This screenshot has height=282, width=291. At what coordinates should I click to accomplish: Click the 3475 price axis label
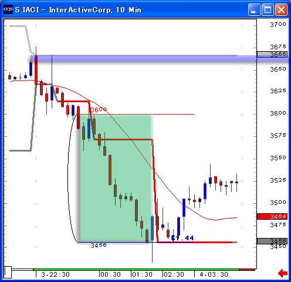[x=278, y=225]
